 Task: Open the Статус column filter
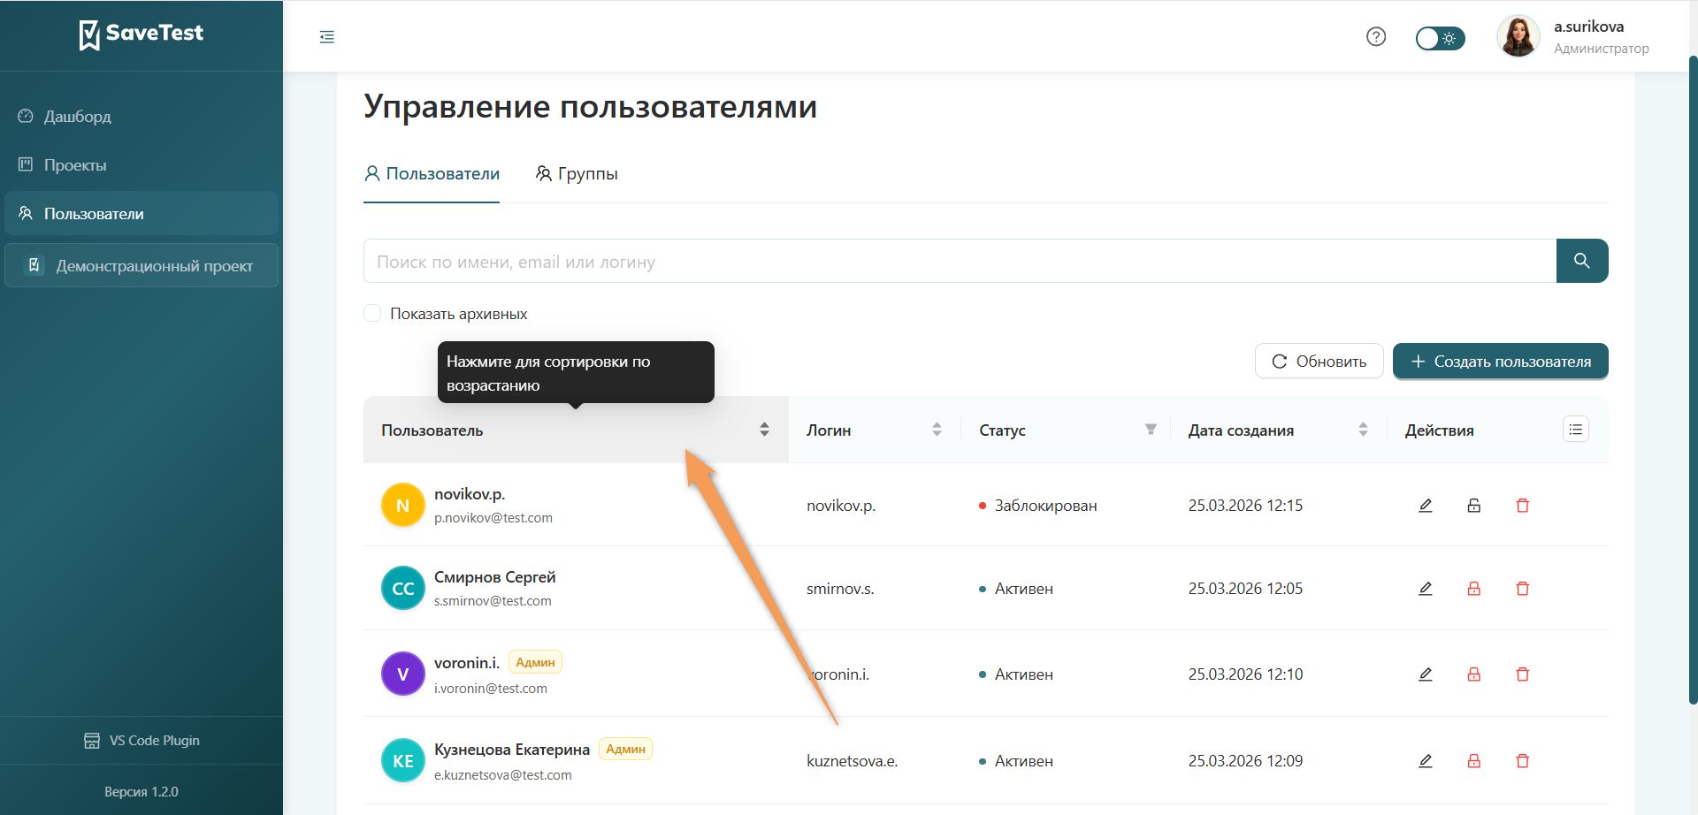click(x=1150, y=429)
